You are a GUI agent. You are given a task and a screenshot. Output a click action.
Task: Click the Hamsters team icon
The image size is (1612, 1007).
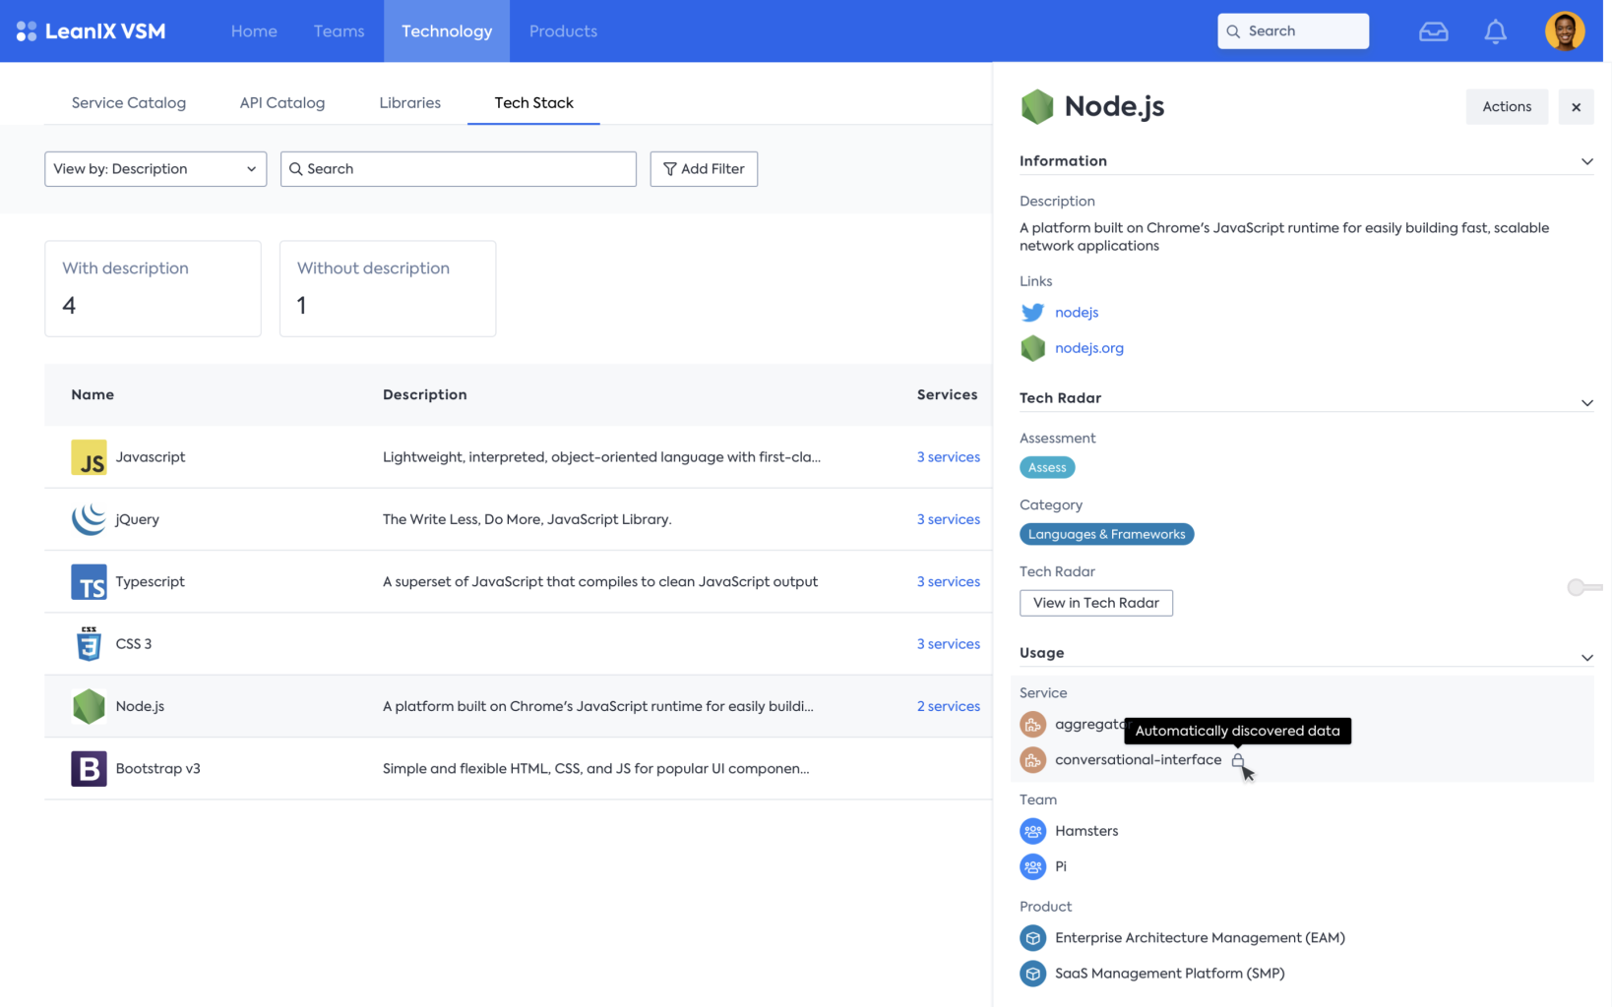(x=1032, y=832)
